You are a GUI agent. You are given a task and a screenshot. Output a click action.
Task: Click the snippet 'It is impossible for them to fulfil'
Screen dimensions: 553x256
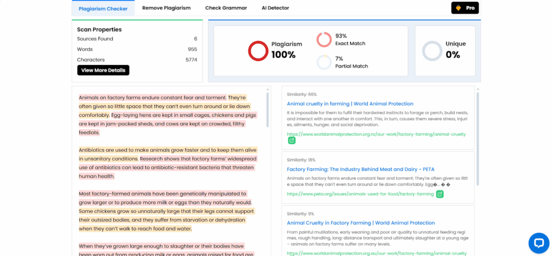(x=377, y=119)
